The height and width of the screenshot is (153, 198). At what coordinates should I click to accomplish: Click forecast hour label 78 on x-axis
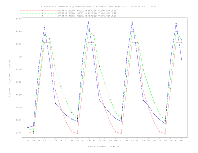pyautogui.click(x=170, y=140)
